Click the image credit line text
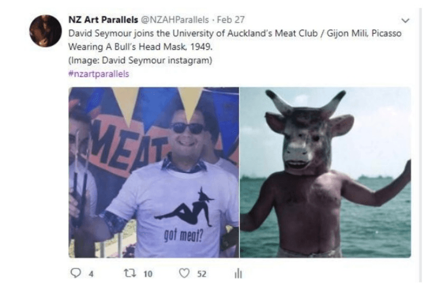Image resolution: width=428 pixels, height=286 pixels. coord(140,60)
